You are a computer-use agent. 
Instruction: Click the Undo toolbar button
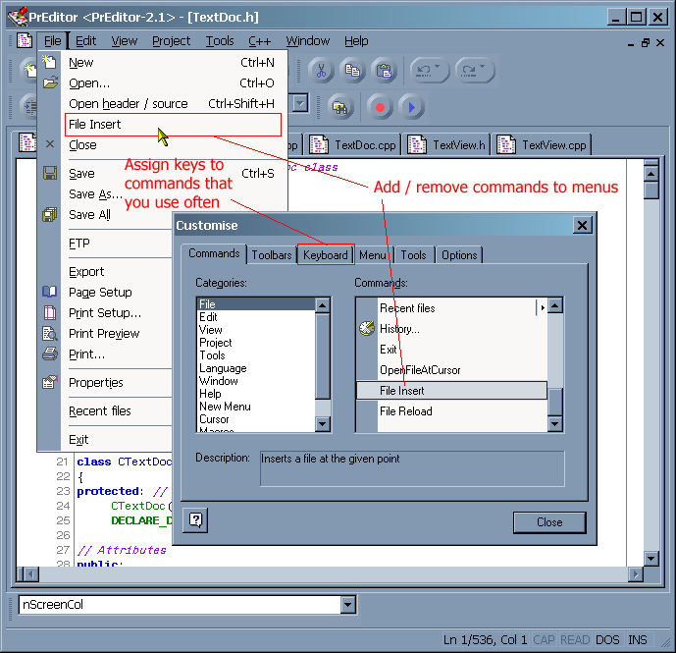(430, 71)
